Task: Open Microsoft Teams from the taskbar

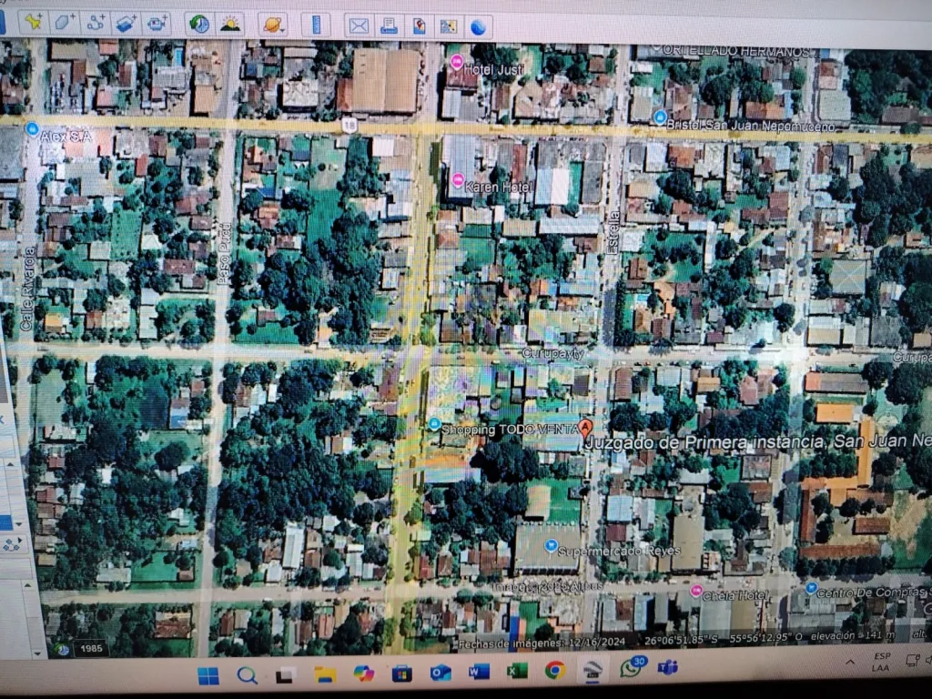Action: [x=667, y=667]
